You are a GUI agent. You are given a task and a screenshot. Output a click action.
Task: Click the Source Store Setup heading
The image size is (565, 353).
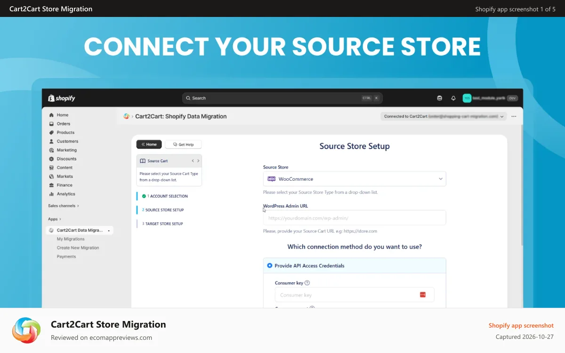click(x=355, y=146)
